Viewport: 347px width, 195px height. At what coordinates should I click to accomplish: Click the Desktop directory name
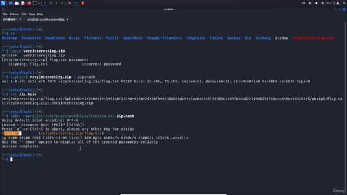[x=9, y=38]
